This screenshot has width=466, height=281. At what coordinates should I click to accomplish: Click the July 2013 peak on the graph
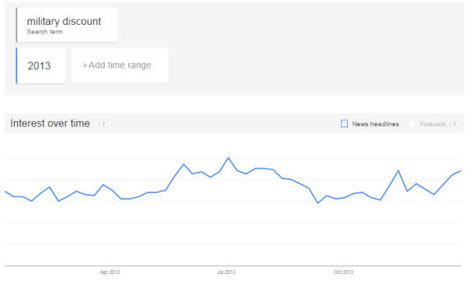(x=228, y=158)
